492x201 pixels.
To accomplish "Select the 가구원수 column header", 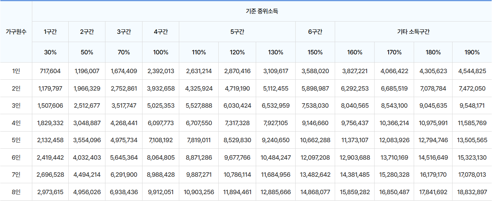I will (16, 32).
